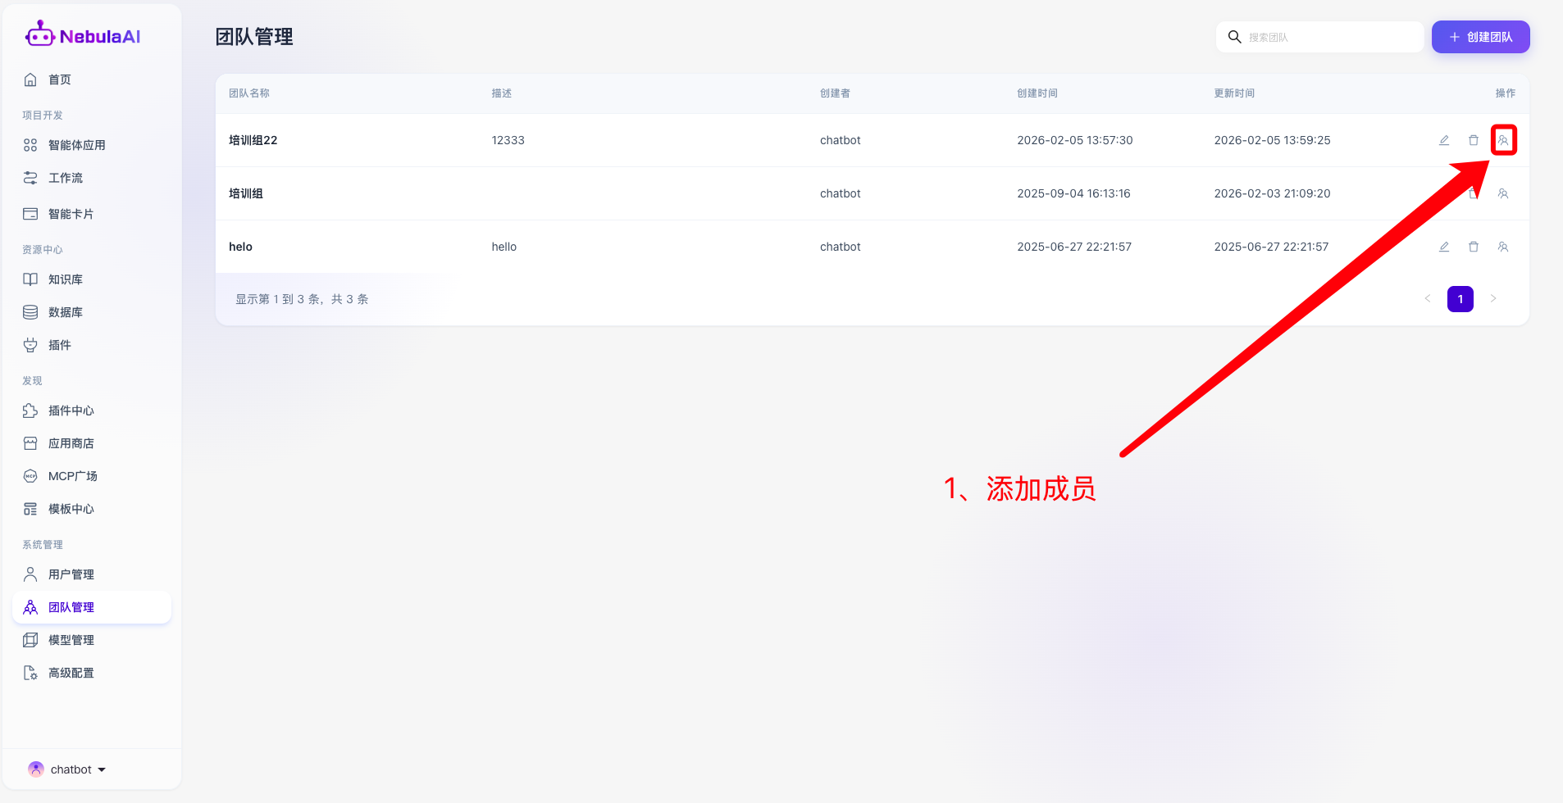Open 模型管理 in the sidebar

tap(71, 640)
